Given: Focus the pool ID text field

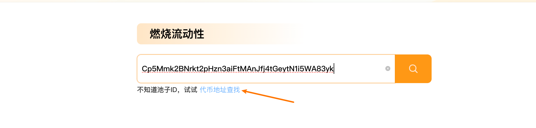Looking at the screenshot, I should (266, 69).
